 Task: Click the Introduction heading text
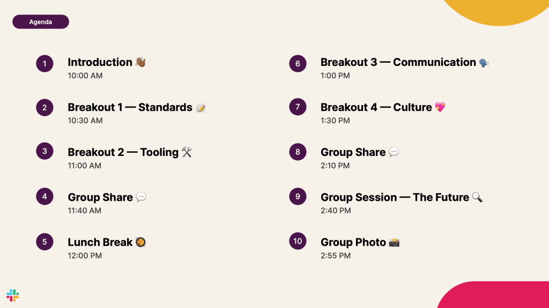(100, 62)
